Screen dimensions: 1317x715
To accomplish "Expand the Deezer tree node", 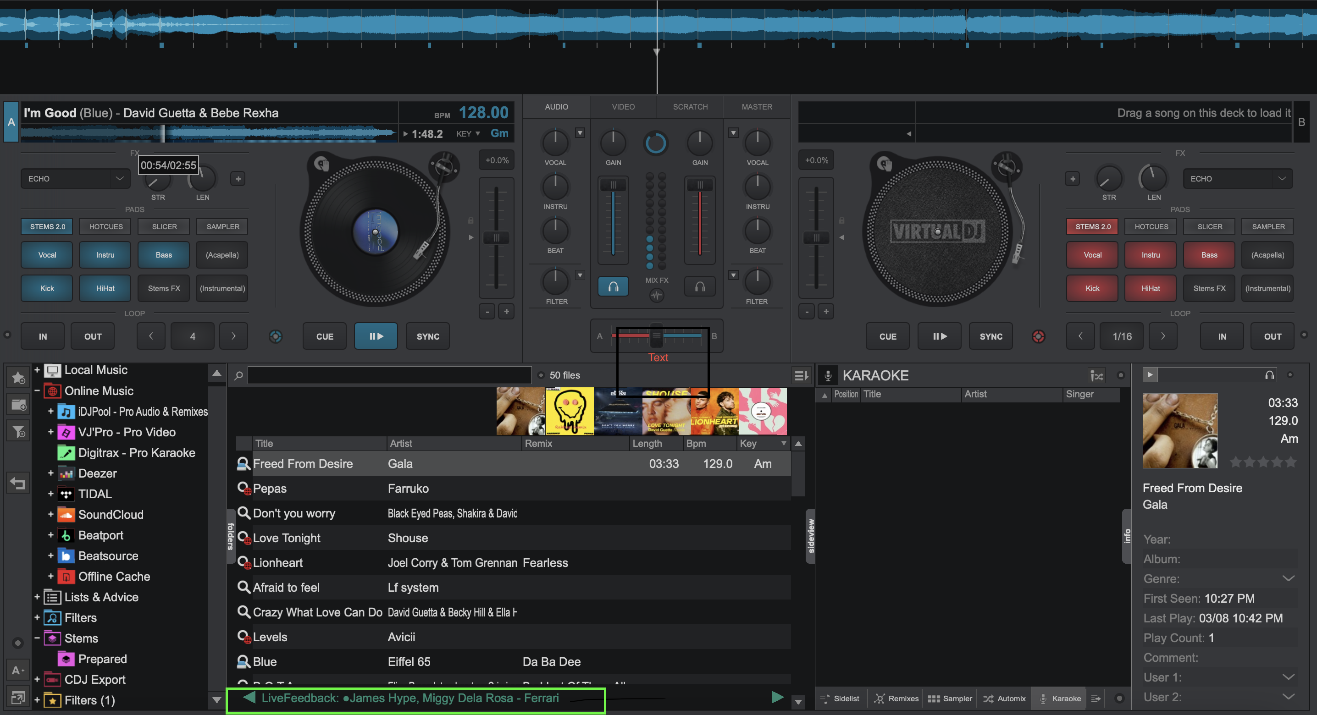I will pyautogui.click(x=50, y=473).
